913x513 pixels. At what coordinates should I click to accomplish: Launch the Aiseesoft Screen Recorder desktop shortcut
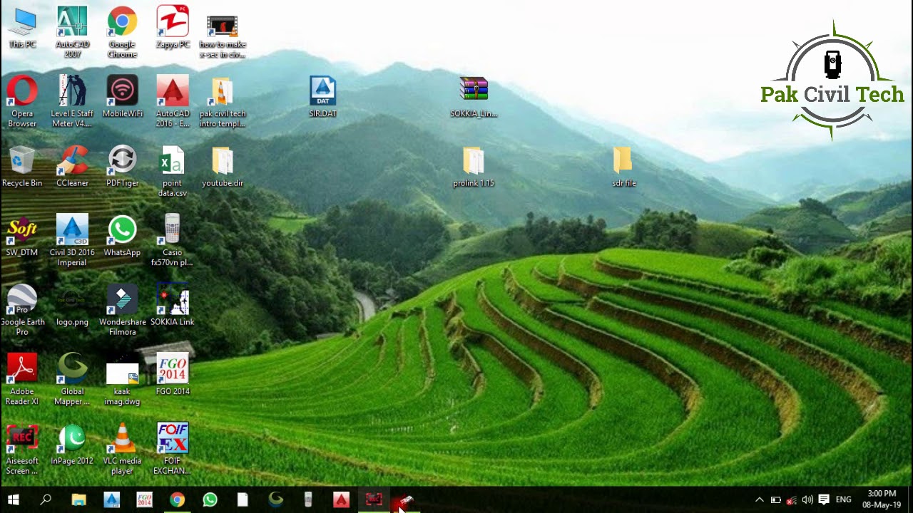(x=22, y=450)
